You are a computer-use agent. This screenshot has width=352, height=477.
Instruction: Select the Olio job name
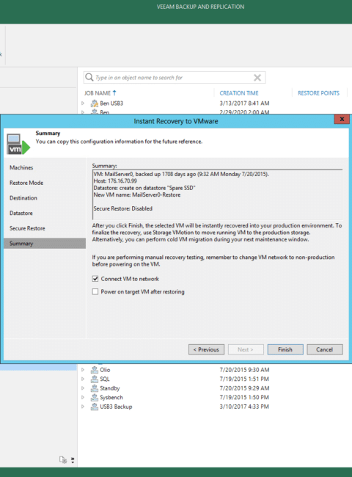[105, 370]
